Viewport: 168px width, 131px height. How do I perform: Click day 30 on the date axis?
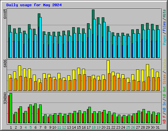(x=153, y=127)
